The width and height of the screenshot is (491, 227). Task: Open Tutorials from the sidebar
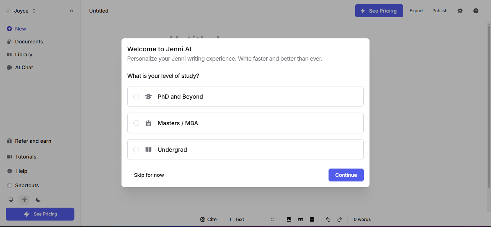pyautogui.click(x=22, y=157)
